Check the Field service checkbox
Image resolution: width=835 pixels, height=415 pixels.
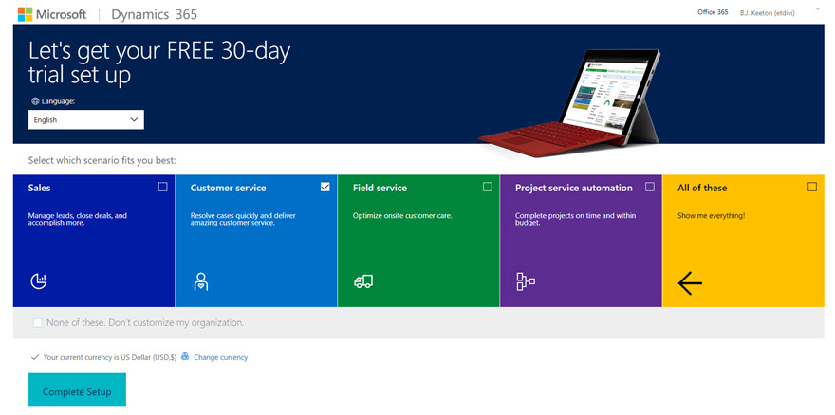(x=488, y=187)
